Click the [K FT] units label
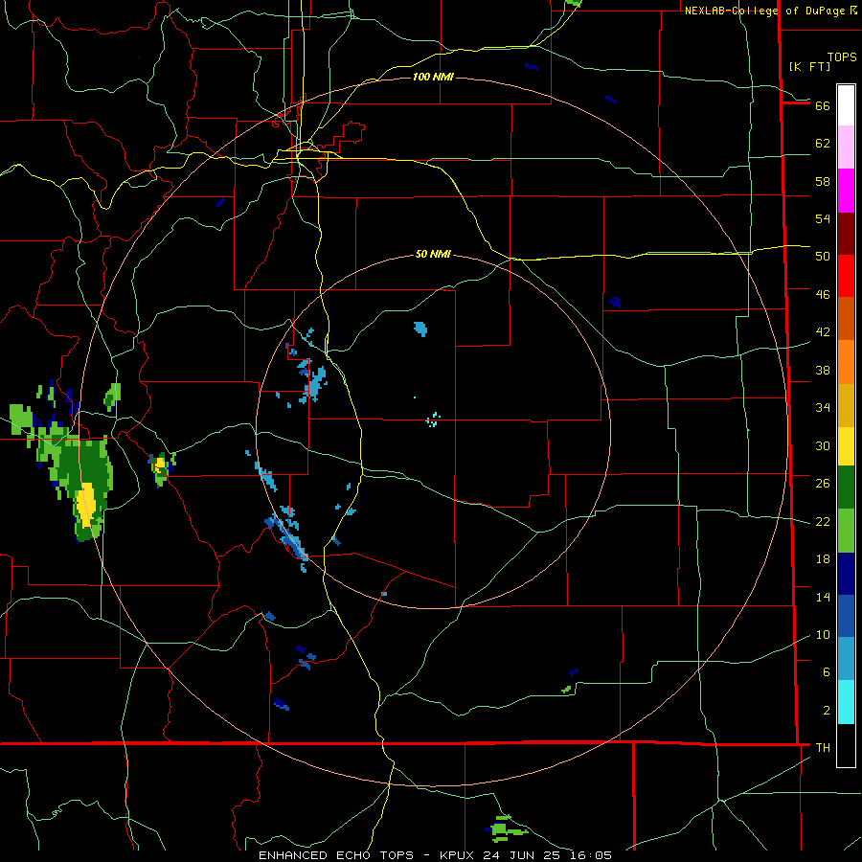The height and width of the screenshot is (862, 862). (809, 66)
